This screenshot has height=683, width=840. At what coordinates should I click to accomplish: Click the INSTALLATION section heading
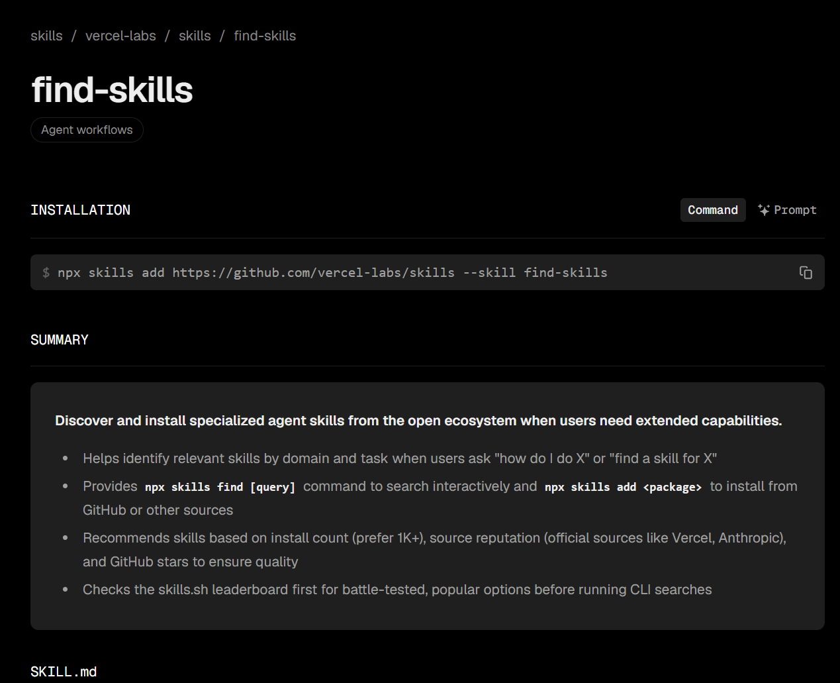pos(80,210)
